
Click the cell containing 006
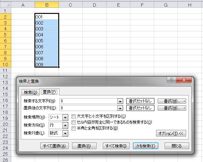(x=47, y=47)
